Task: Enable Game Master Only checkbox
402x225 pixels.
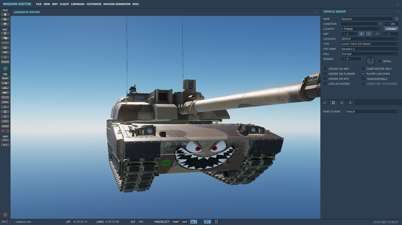Action: (363, 69)
